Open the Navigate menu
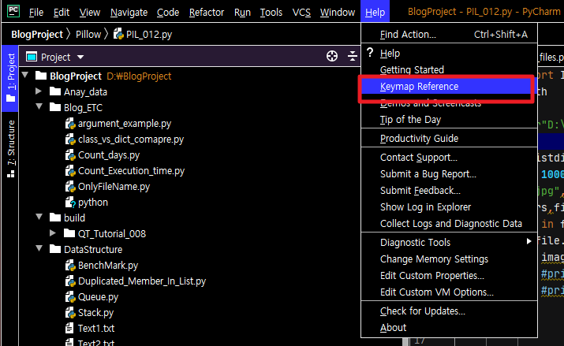Image resolution: width=564 pixels, height=346 pixels. tap(129, 12)
